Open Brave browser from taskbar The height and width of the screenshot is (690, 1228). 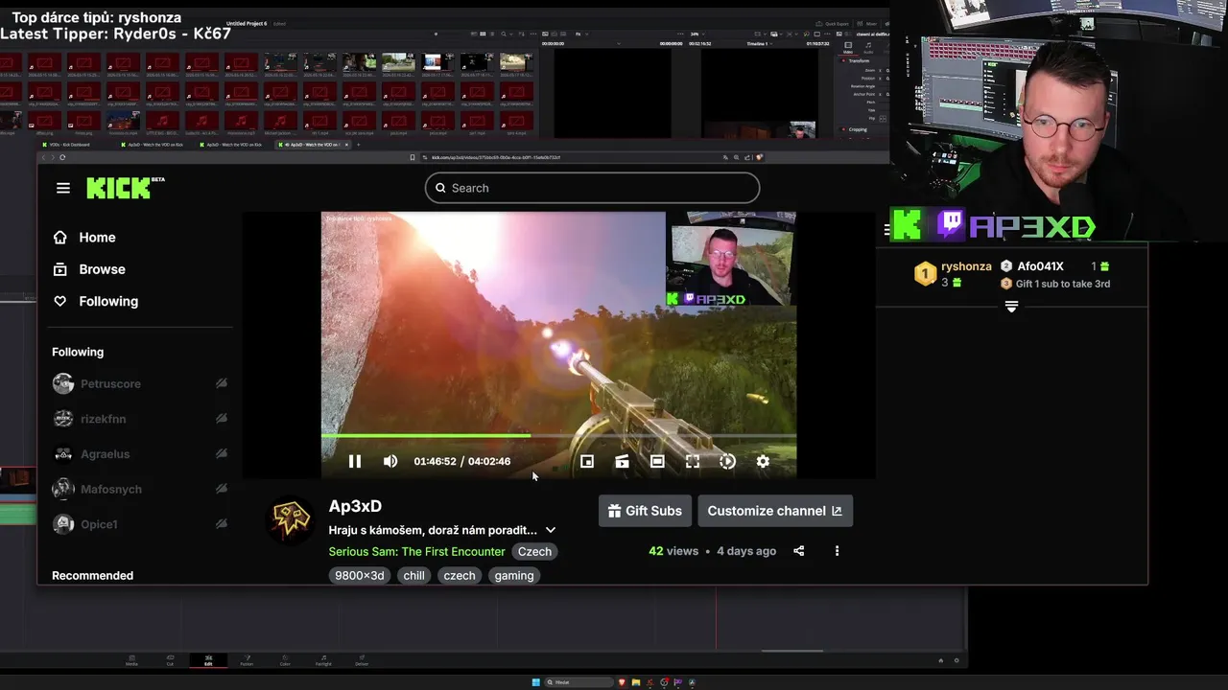pos(623,682)
